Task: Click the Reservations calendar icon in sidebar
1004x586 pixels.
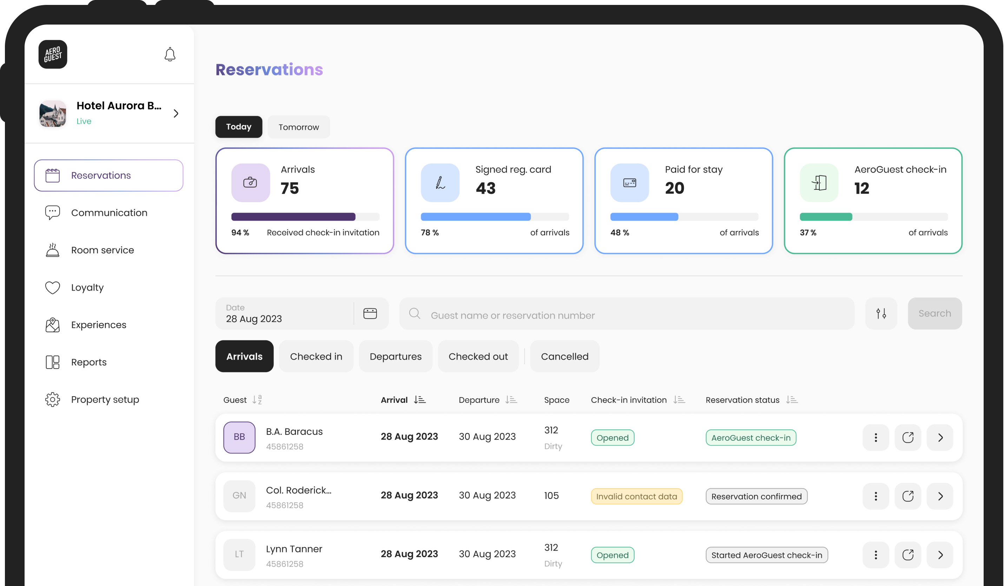Action: [x=52, y=175]
